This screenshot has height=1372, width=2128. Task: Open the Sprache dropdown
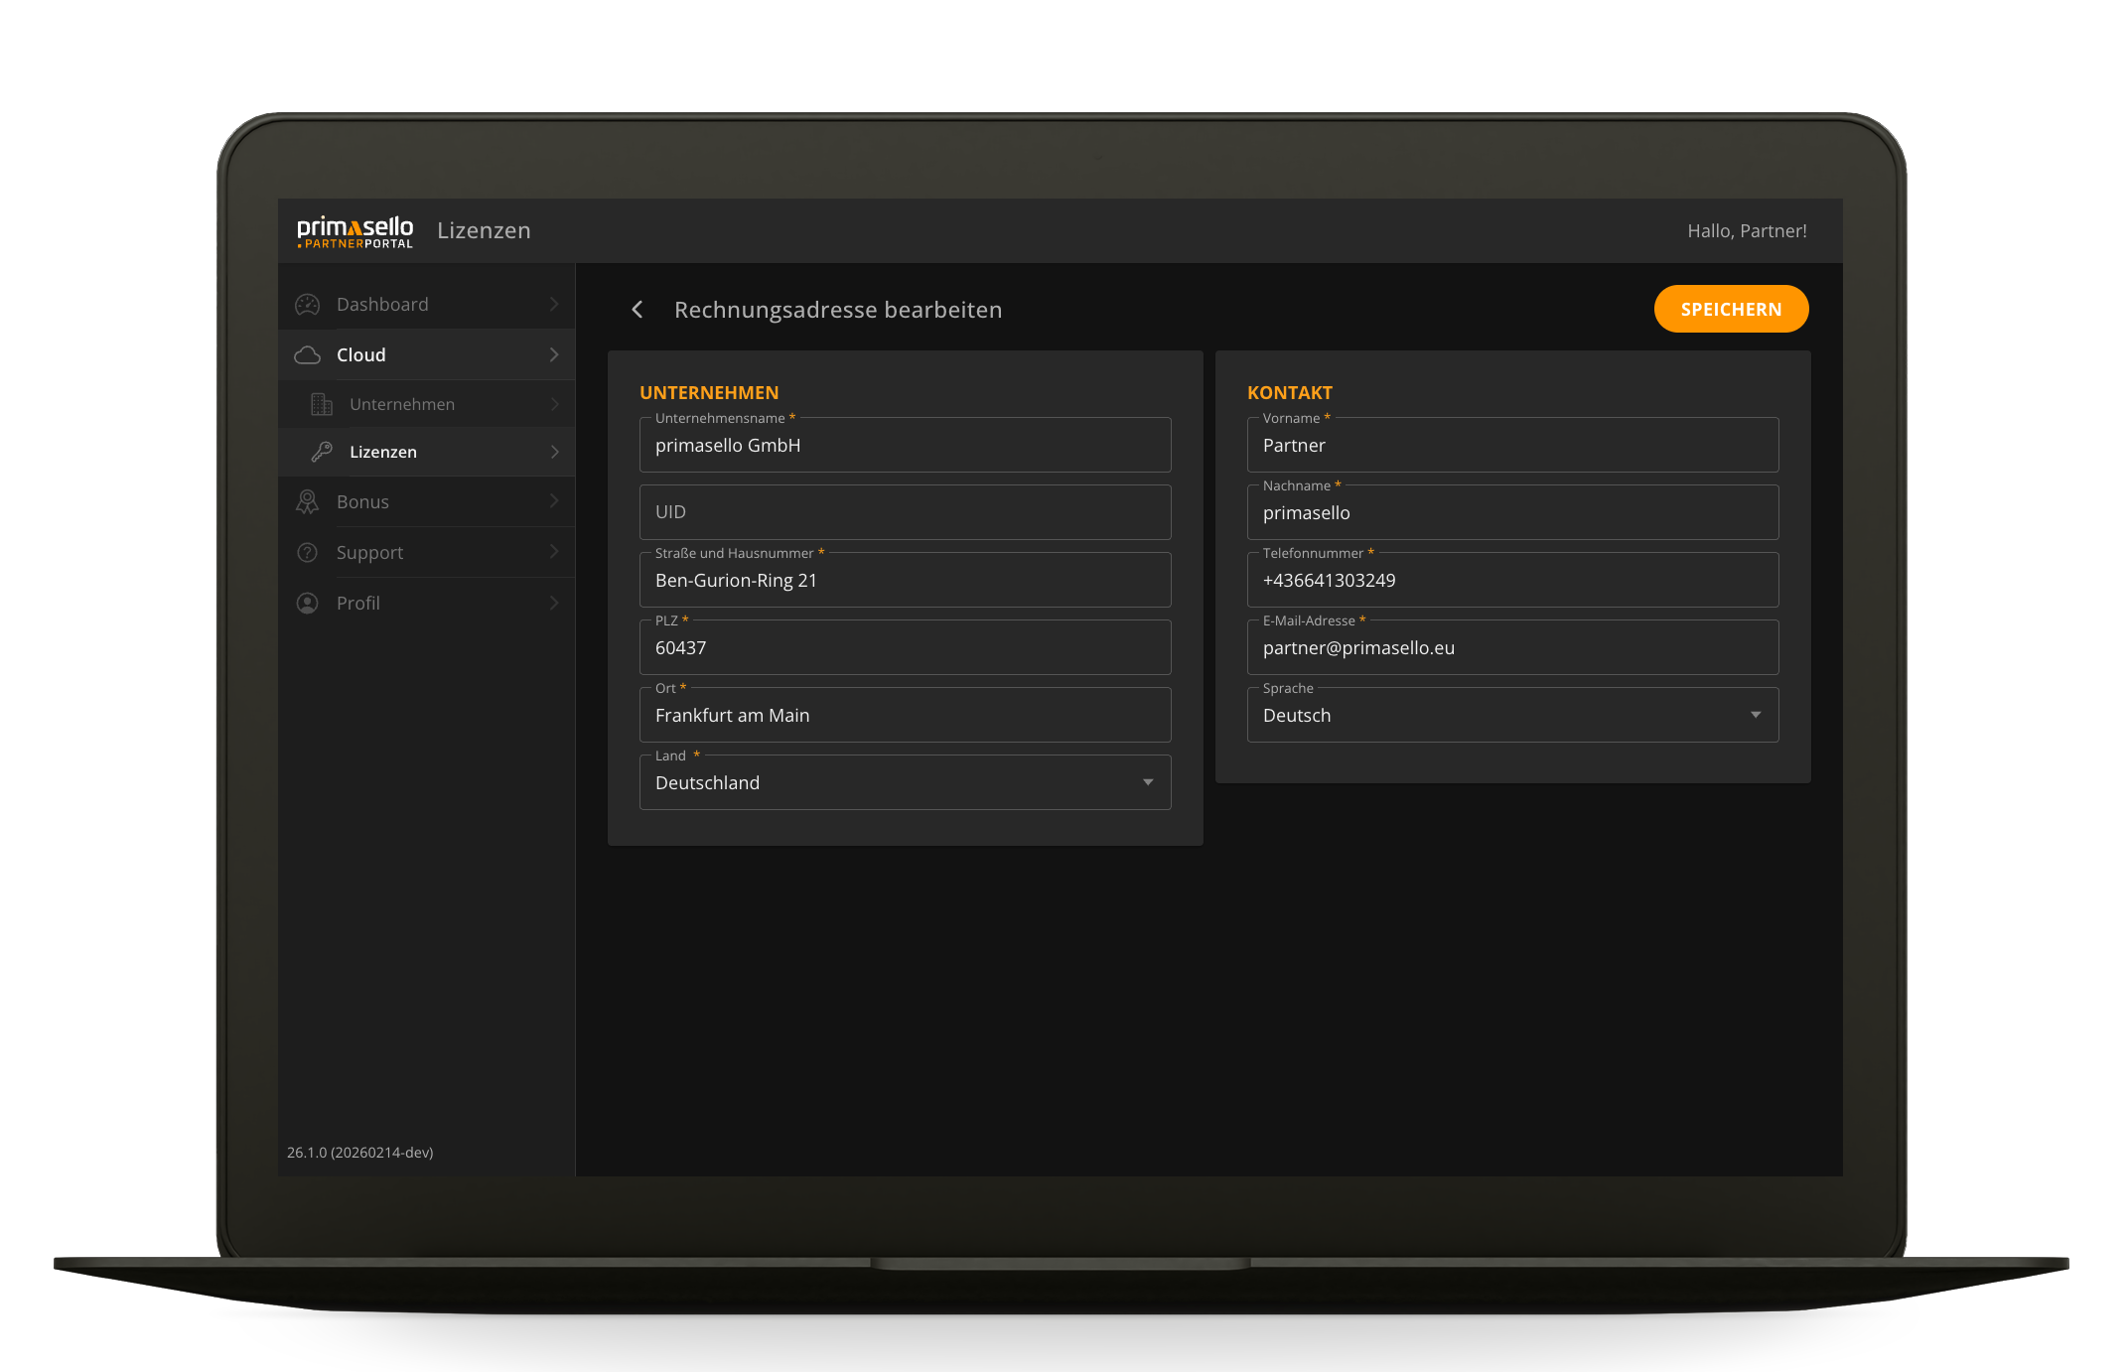[1755, 715]
